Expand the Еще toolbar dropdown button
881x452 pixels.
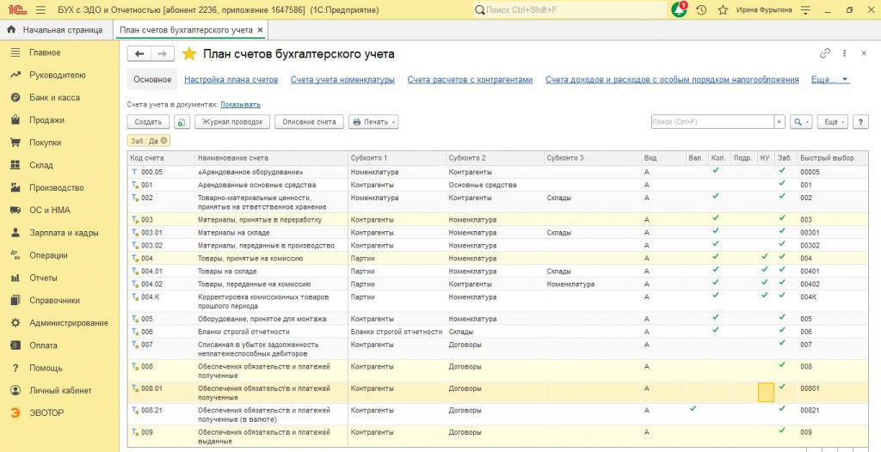(832, 122)
